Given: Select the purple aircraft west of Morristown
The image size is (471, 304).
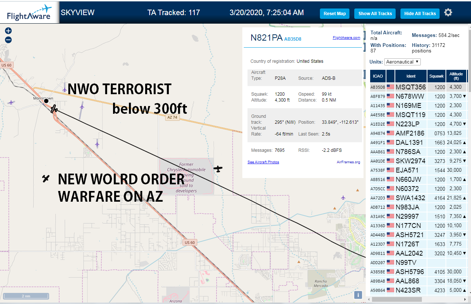Looking at the screenshot, I should coord(11,102).
